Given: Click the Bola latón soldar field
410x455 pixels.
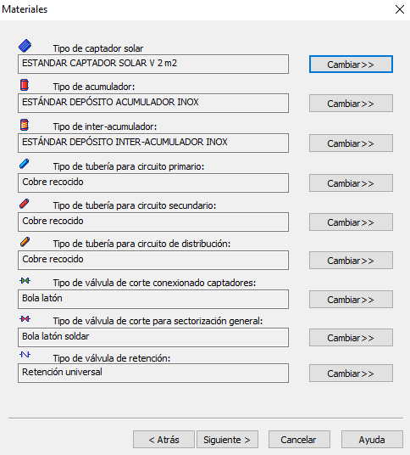Looking at the screenshot, I should click(x=153, y=338).
